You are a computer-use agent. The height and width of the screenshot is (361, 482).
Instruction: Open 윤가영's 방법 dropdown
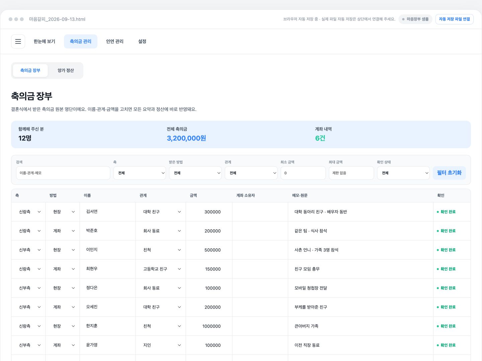64,345
